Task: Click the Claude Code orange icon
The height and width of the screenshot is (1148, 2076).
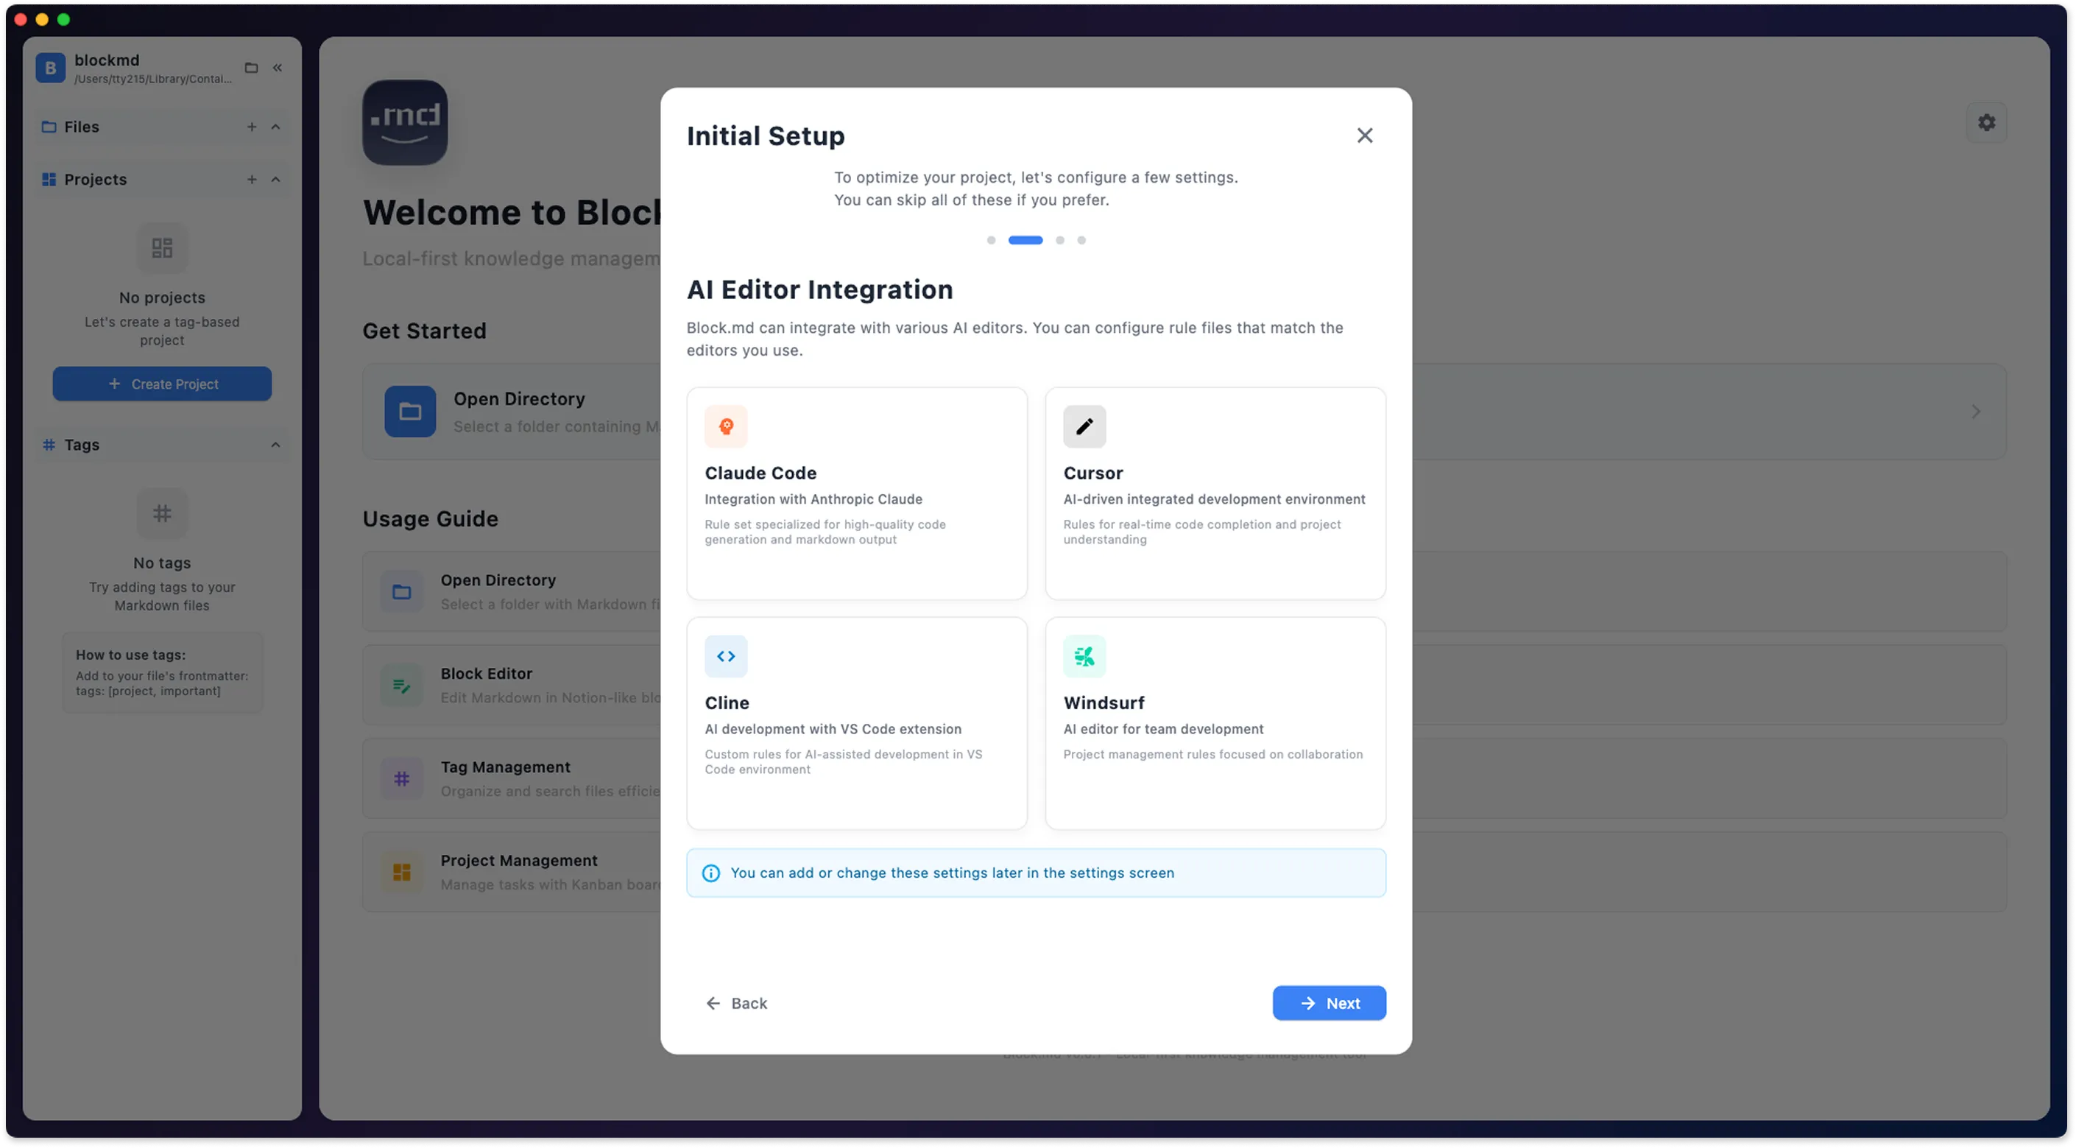Action: click(725, 426)
